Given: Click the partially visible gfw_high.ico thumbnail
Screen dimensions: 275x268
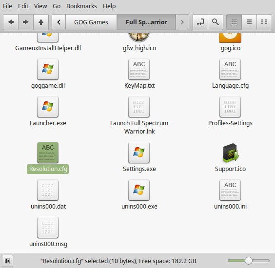Looking at the screenshot, I should pos(139,37).
